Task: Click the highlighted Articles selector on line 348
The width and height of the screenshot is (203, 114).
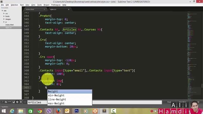Action: coord(69,29)
